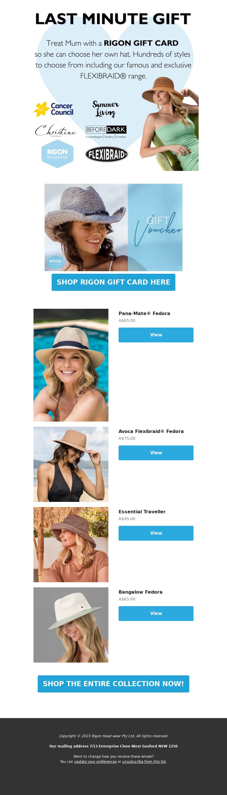Open the Essential Traveller product photo
Image resolution: width=227 pixels, height=795 pixels.
[x=71, y=544]
